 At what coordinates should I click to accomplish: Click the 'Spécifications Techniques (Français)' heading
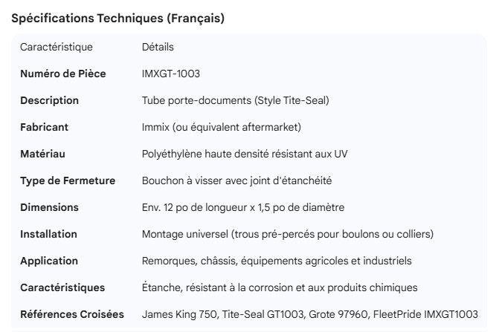[x=117, y=19]
